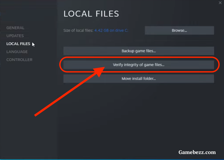Screen dimensions: 224x160
Task: Choose Backup game files...
Action: coord(138,51)
